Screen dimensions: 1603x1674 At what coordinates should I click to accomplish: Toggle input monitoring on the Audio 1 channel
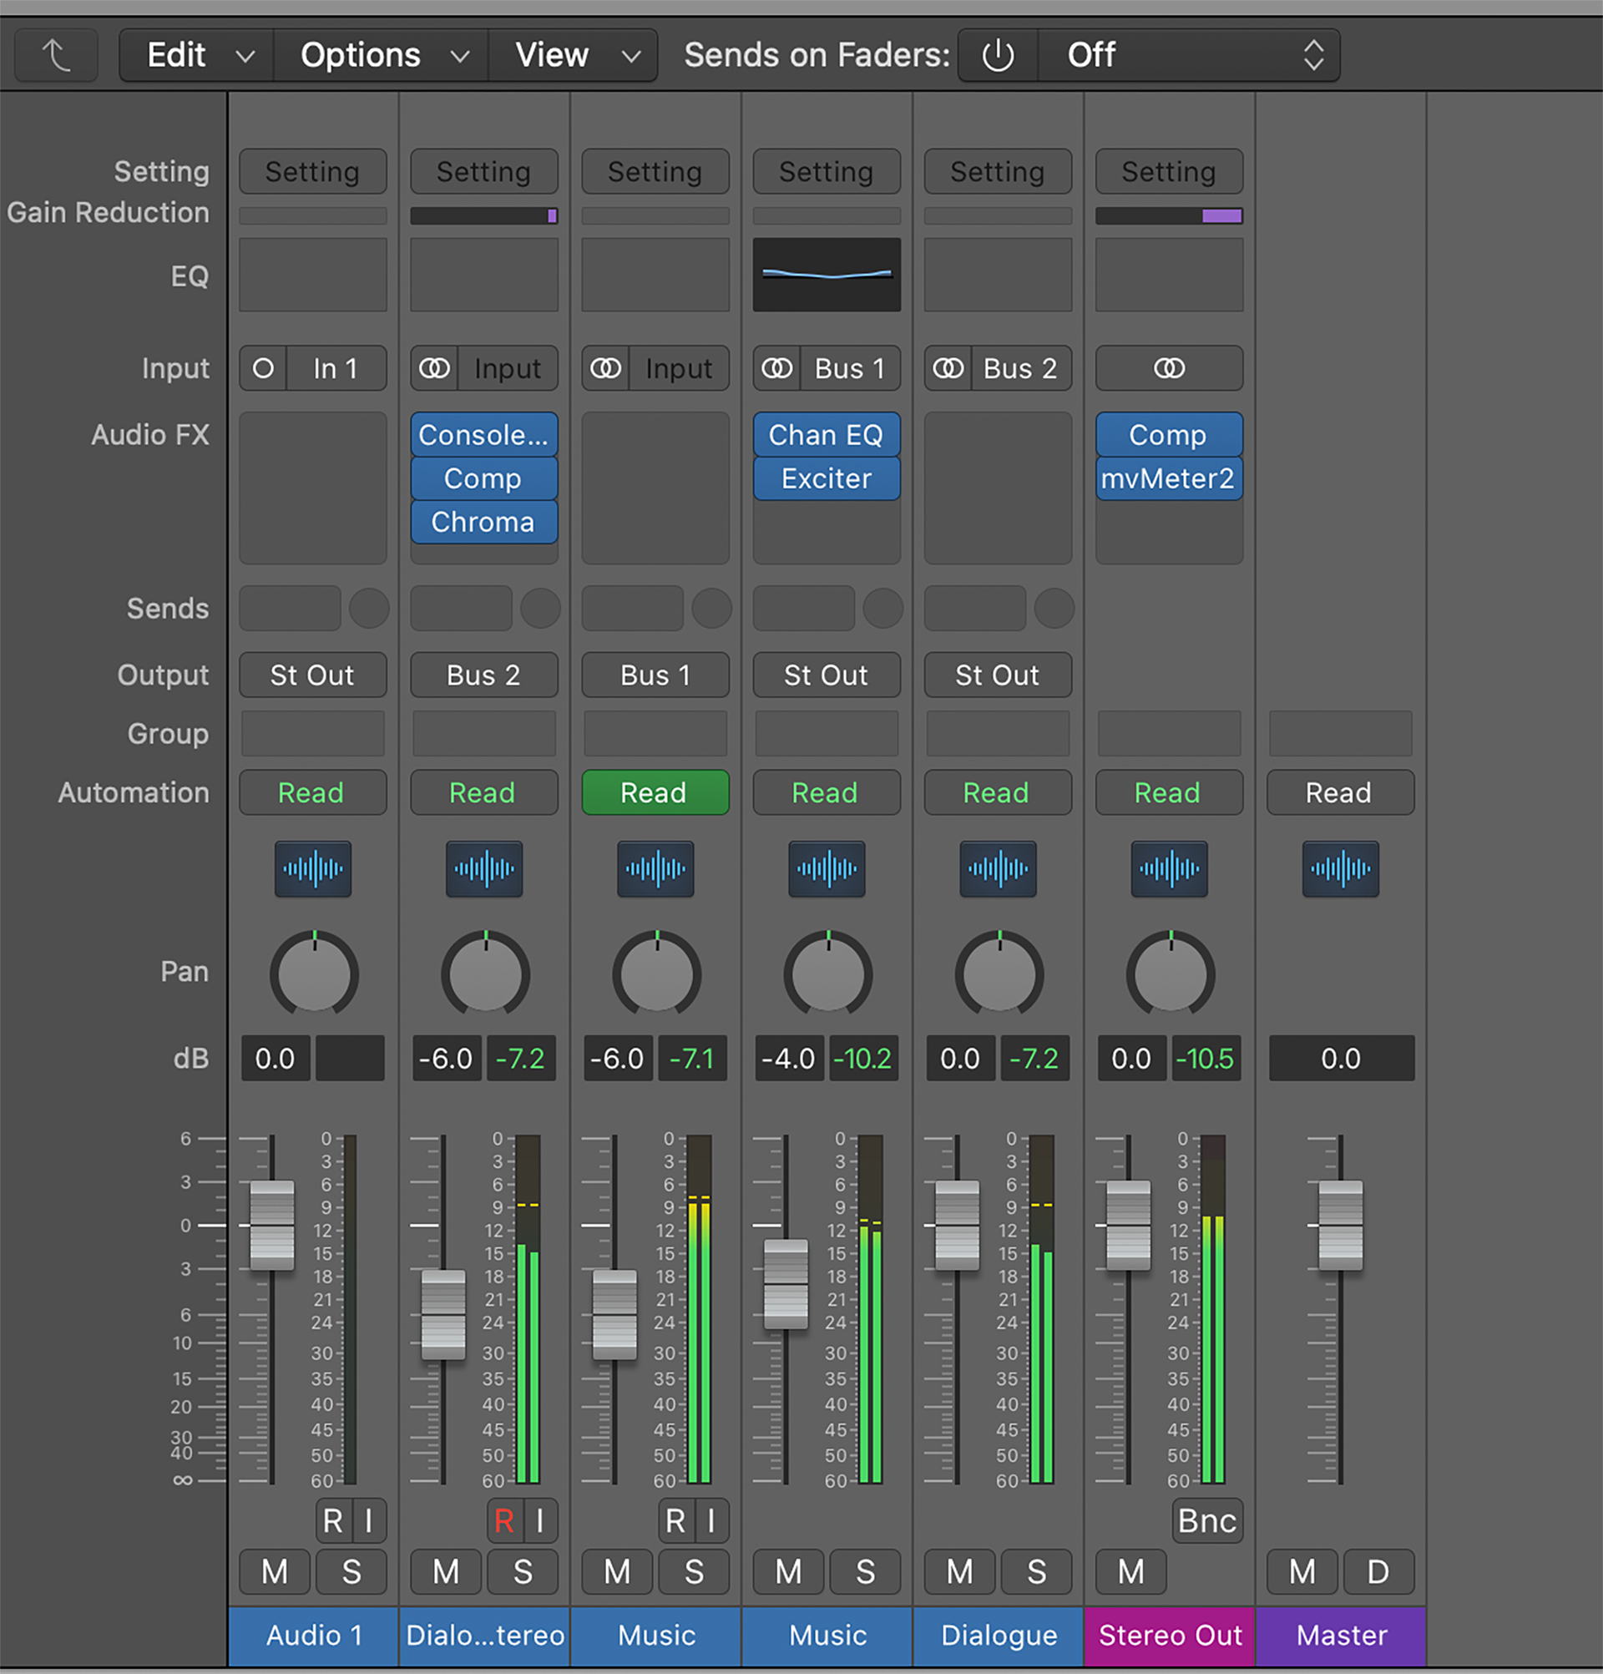click(x=369, y=1521)
